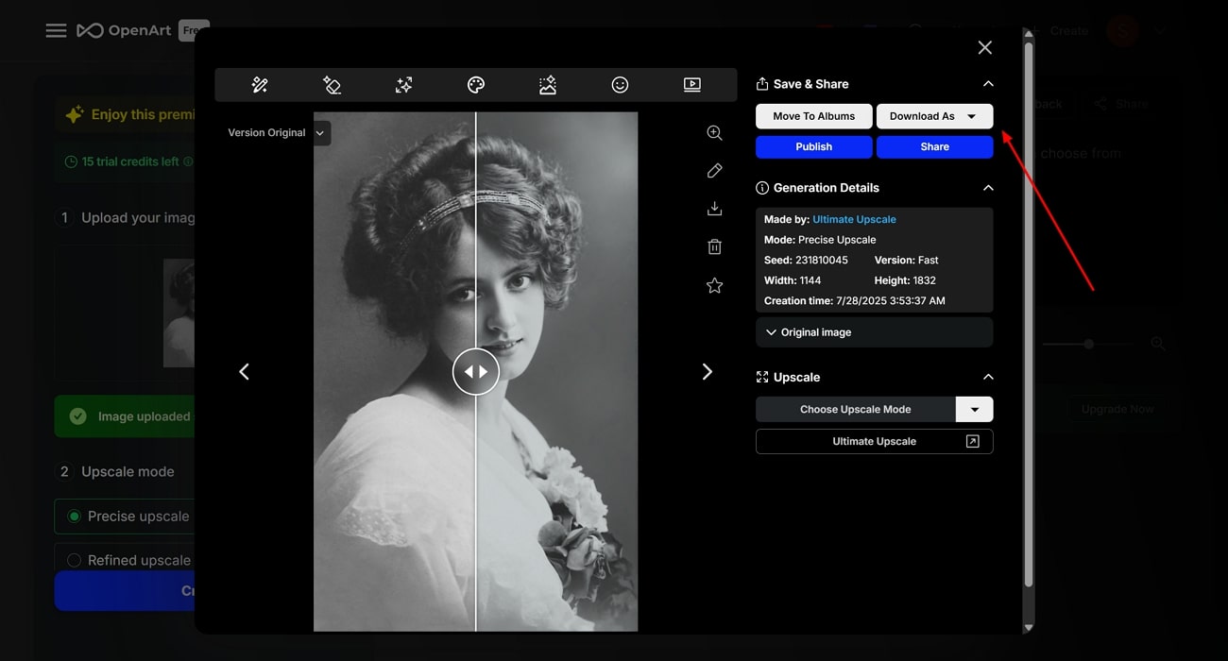The width and height of the screenshot is (1228, 661).
Task: Go to next image with right arrow
Action: [x=707, y=372]
